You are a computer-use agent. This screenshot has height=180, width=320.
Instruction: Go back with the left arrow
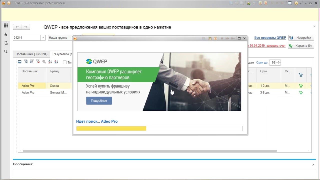17,27
